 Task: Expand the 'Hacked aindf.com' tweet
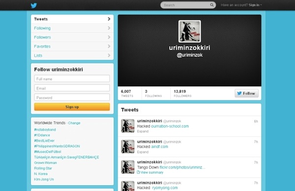pos(143,152)
